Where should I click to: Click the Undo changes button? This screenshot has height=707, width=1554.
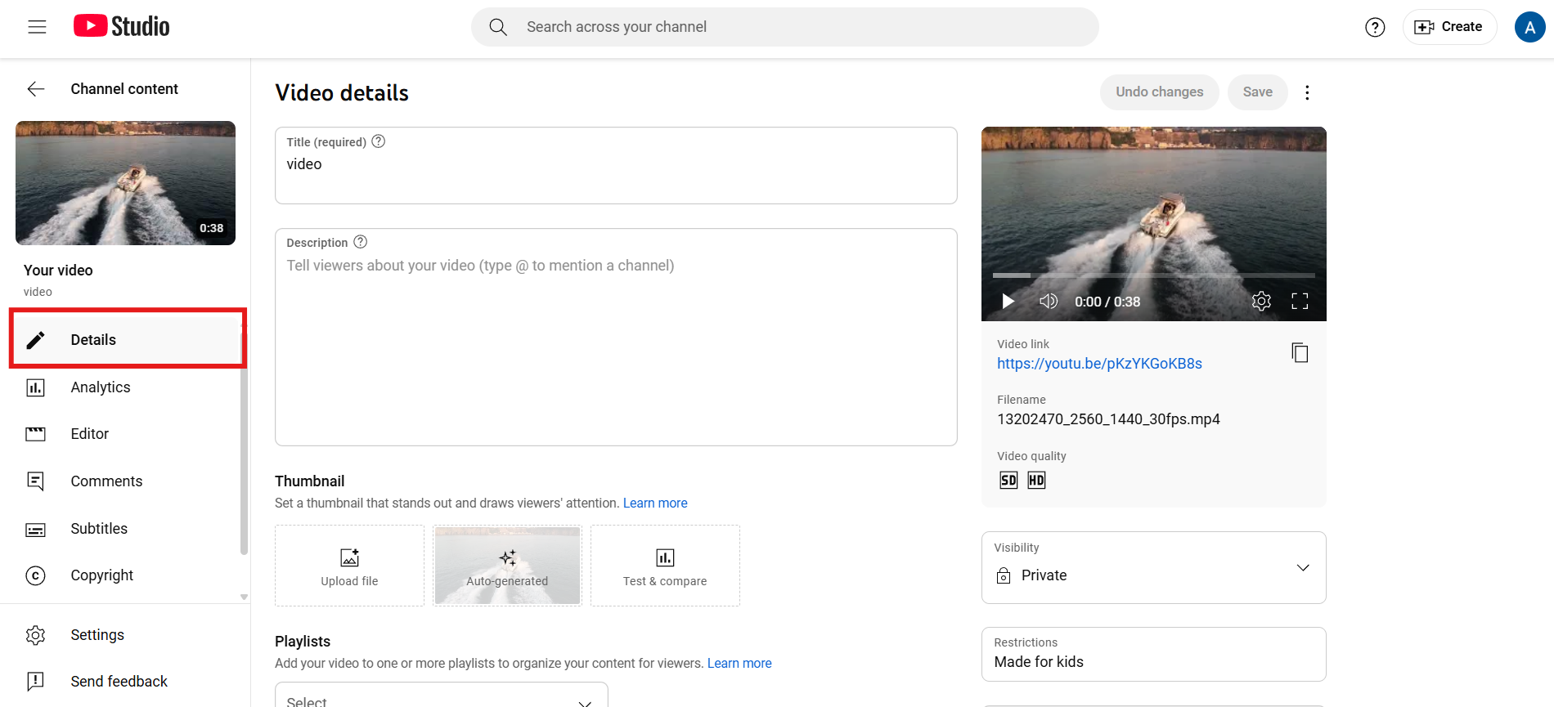pyautogui.click(x=1159, y=92)
